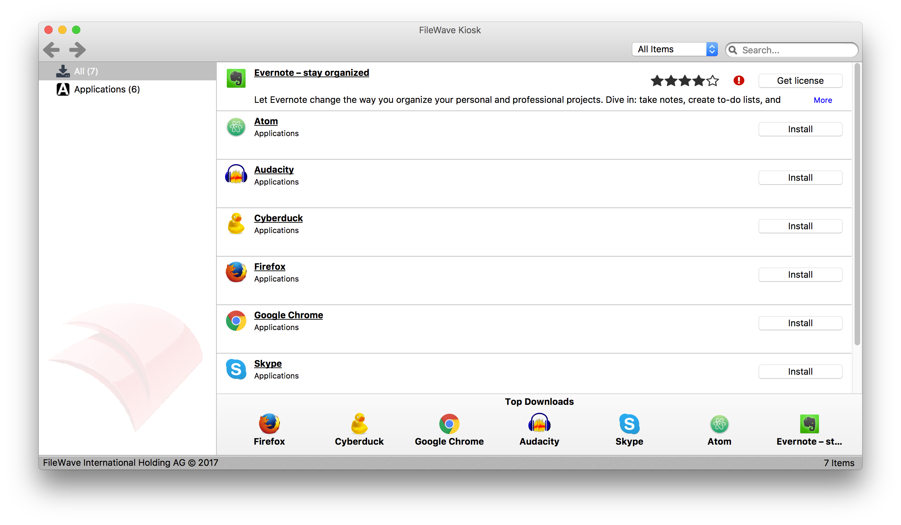Open the Audacity title link
Viewport: 901px width, 525px height.
pos(274,169)
